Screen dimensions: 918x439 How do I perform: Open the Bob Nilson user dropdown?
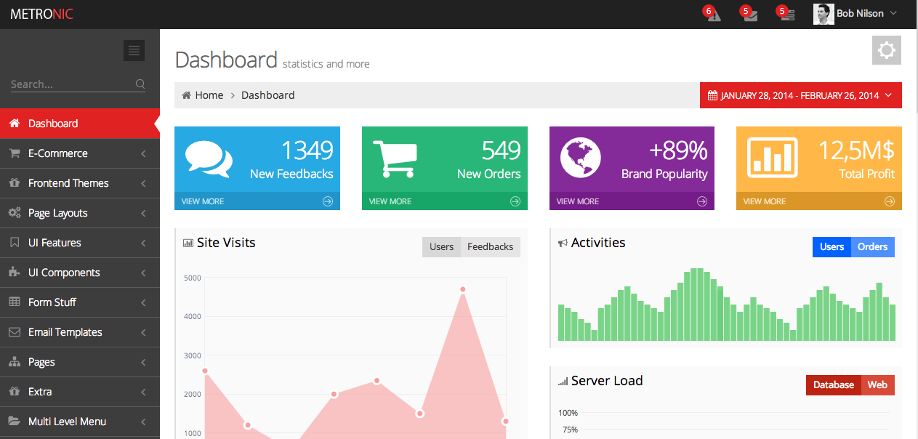(x=856, y=14)
